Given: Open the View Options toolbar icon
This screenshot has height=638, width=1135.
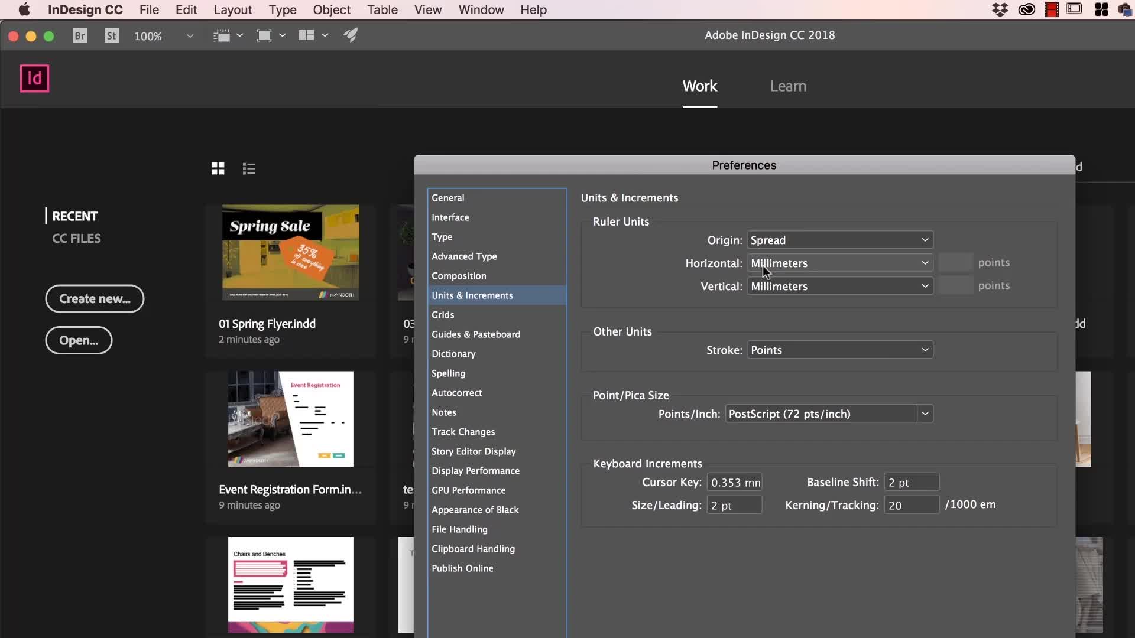Looking at the screenshot, I should point(222,36).
